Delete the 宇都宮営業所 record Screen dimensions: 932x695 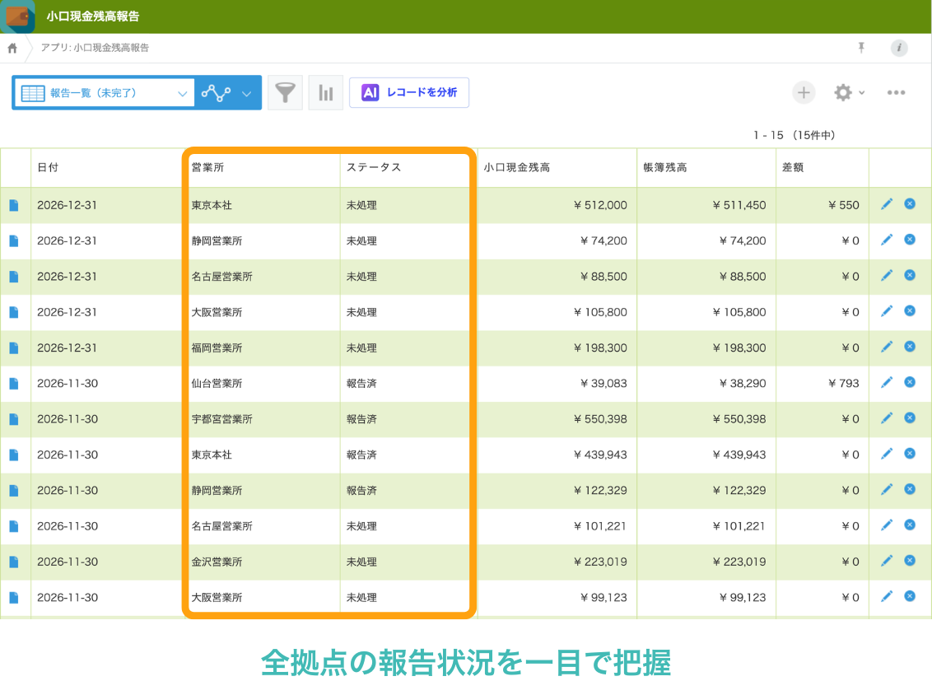[910, 418]
